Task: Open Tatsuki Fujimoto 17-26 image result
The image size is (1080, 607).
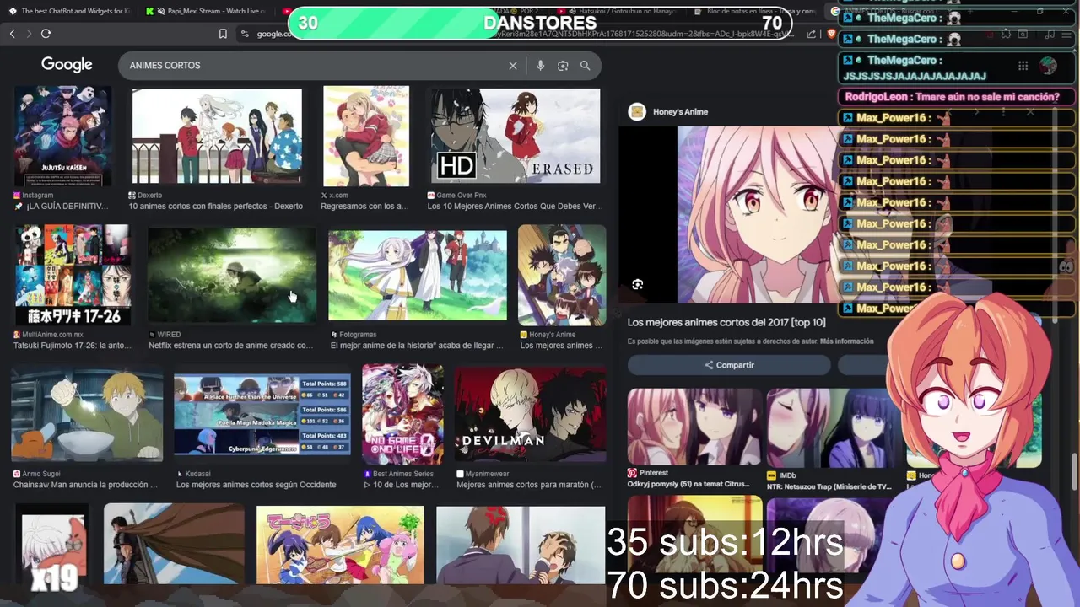Action: (74, 275)
